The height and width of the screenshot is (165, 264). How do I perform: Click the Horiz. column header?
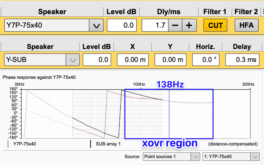pyautogui.click(x=205, y=47)
